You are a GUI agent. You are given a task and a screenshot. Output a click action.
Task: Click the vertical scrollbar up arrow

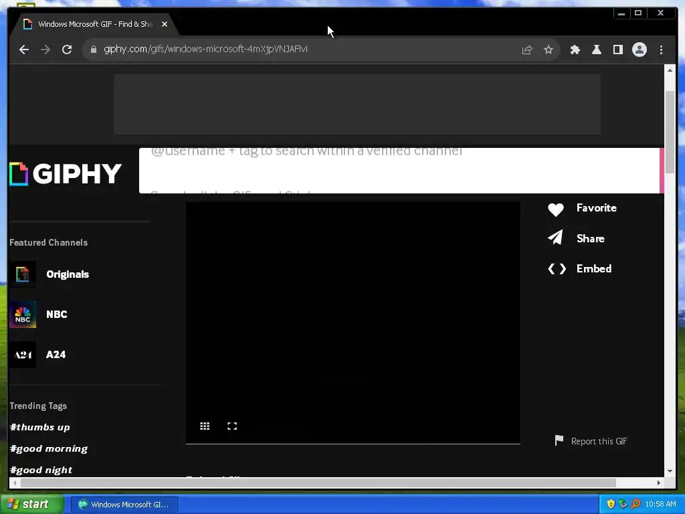coord(670,70)
